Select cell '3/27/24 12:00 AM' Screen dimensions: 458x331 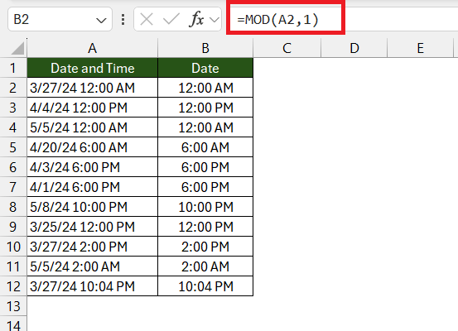coord(92,88)
